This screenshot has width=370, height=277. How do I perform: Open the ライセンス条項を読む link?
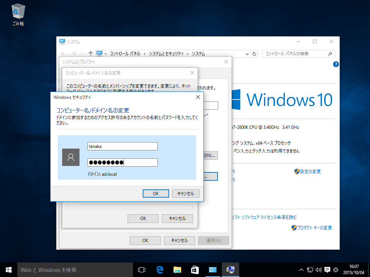pyautogui.click(x=263, y=217)
